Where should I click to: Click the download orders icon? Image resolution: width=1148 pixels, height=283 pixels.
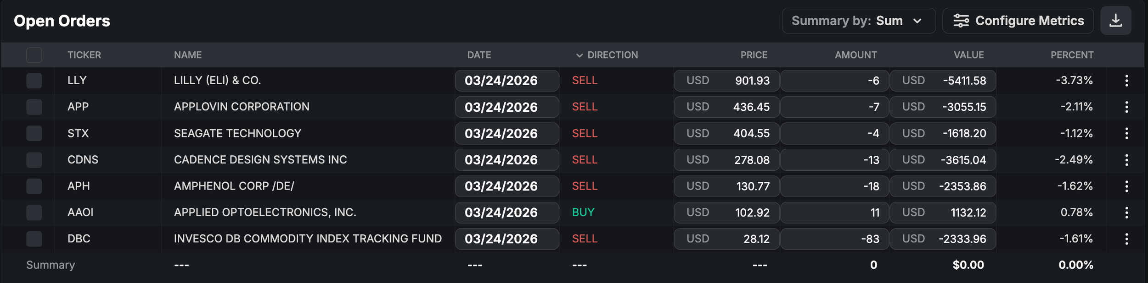[1115, 21]
